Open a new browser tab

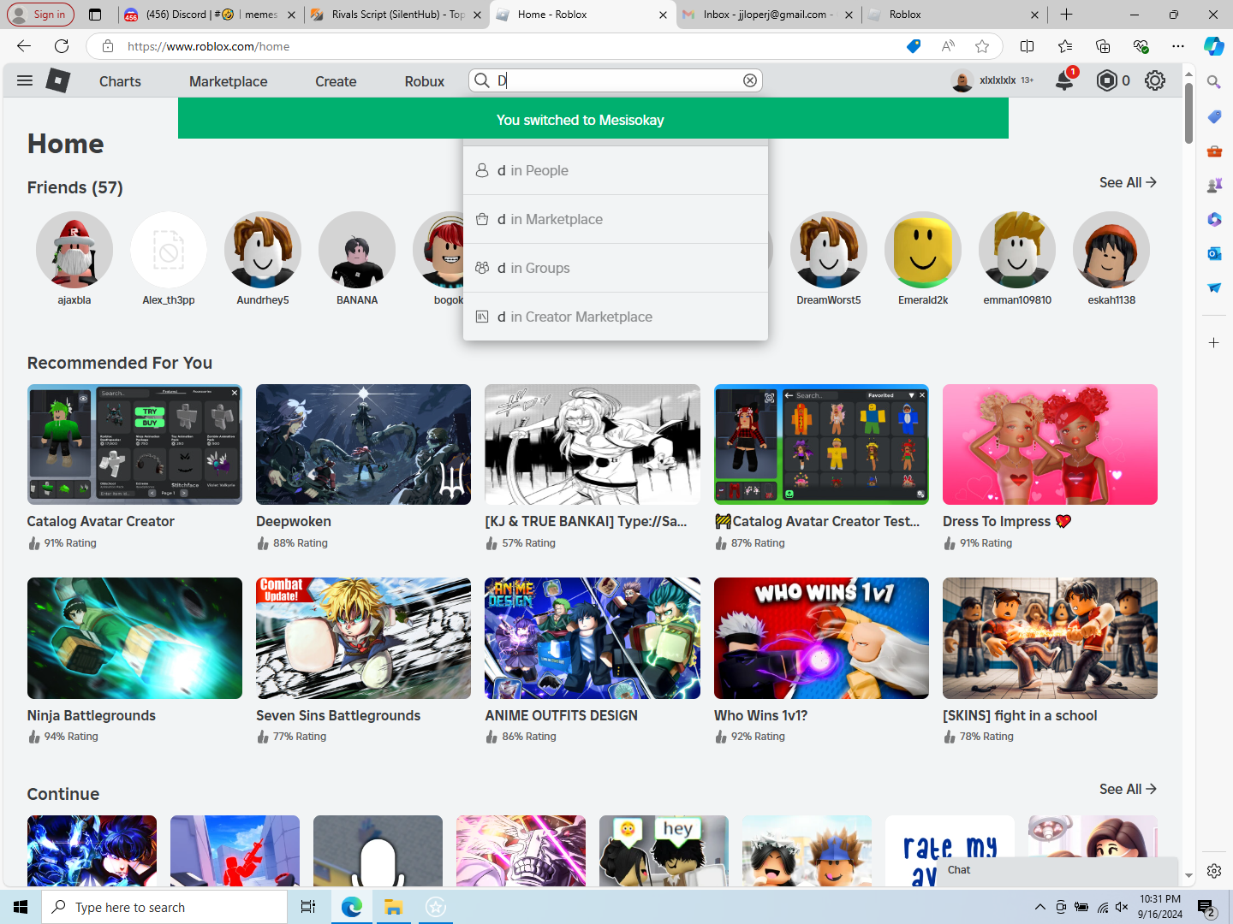[1066, 15]
